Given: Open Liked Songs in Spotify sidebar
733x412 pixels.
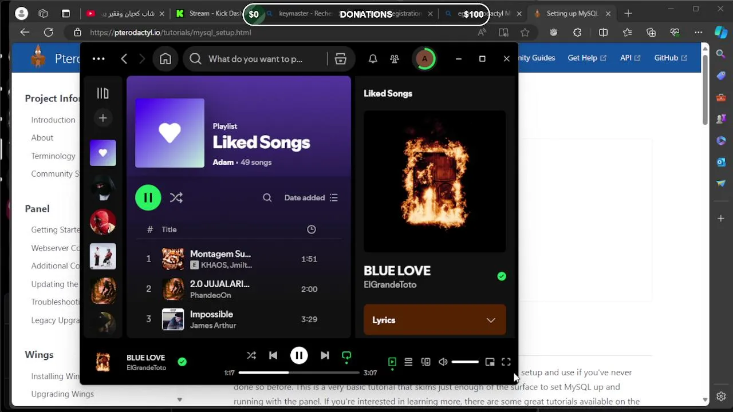Looking at the screenshot, I should (x=103, y=153).
